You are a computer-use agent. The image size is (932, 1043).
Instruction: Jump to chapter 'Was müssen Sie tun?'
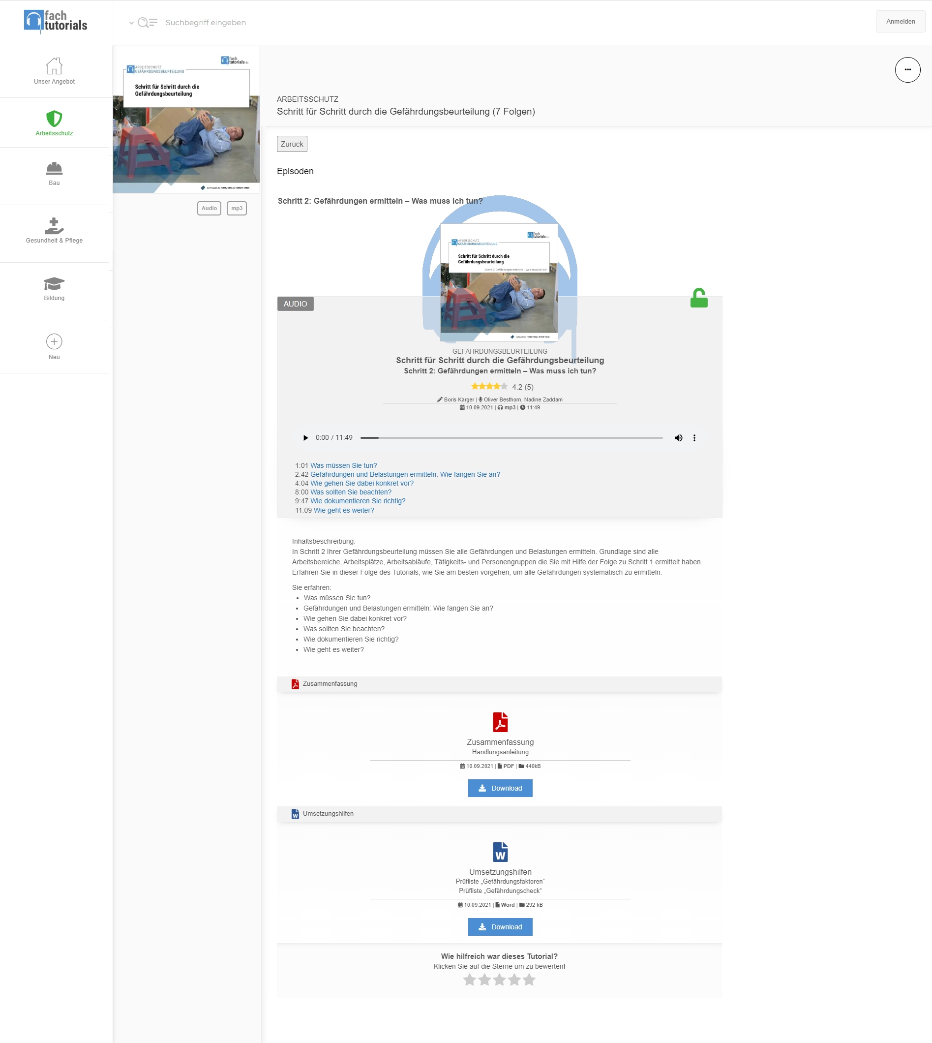(x=344, y=466)
